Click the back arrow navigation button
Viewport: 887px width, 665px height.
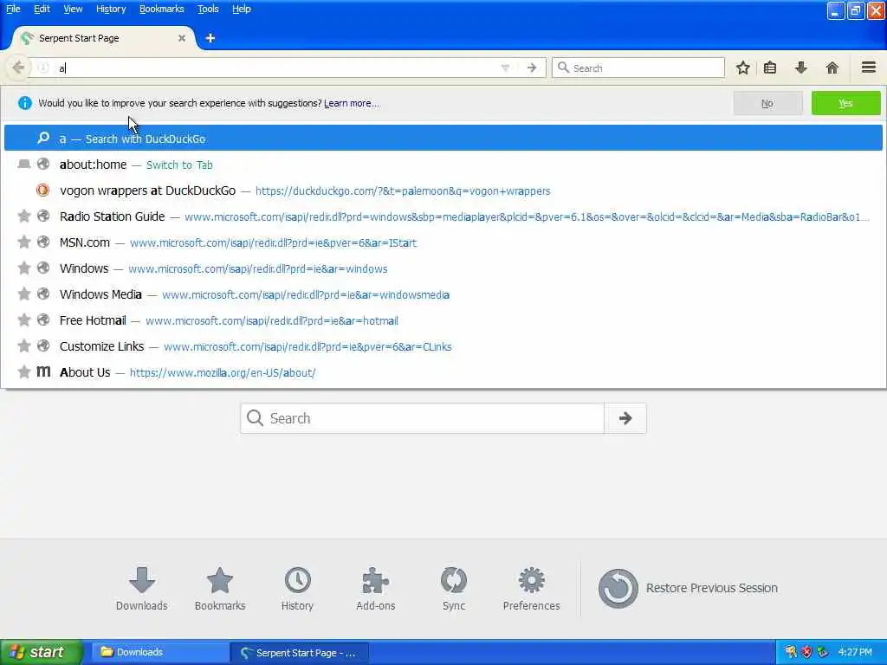[18, 68]
